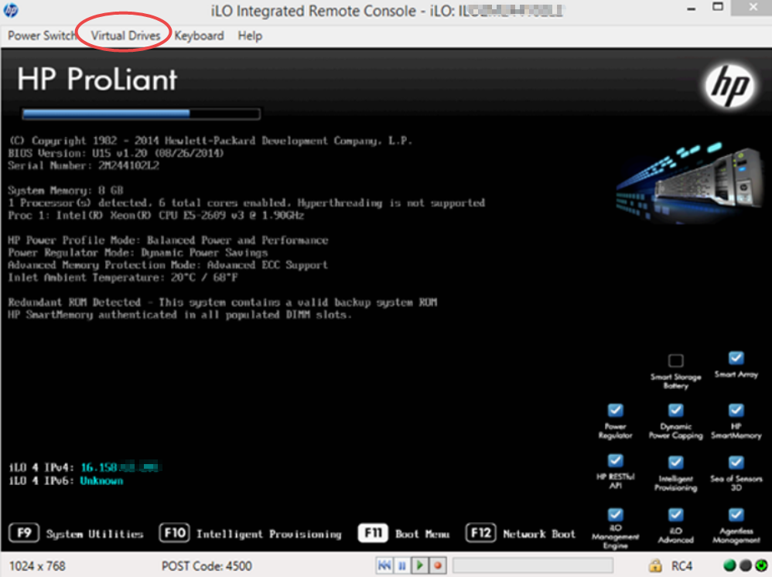This screenshot has height=577, width=772.
Task: Click the iLO 4 IPv6 Unknown value
Action: pos(101,480)
